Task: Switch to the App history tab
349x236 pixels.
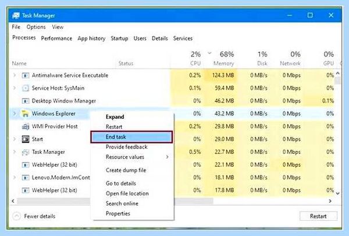Action: tap(91, 38)
